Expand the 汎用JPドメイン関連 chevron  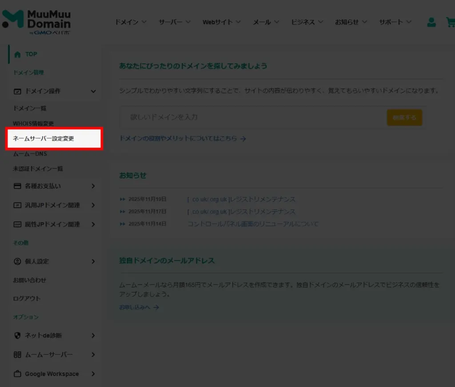(x=93, y=205)
